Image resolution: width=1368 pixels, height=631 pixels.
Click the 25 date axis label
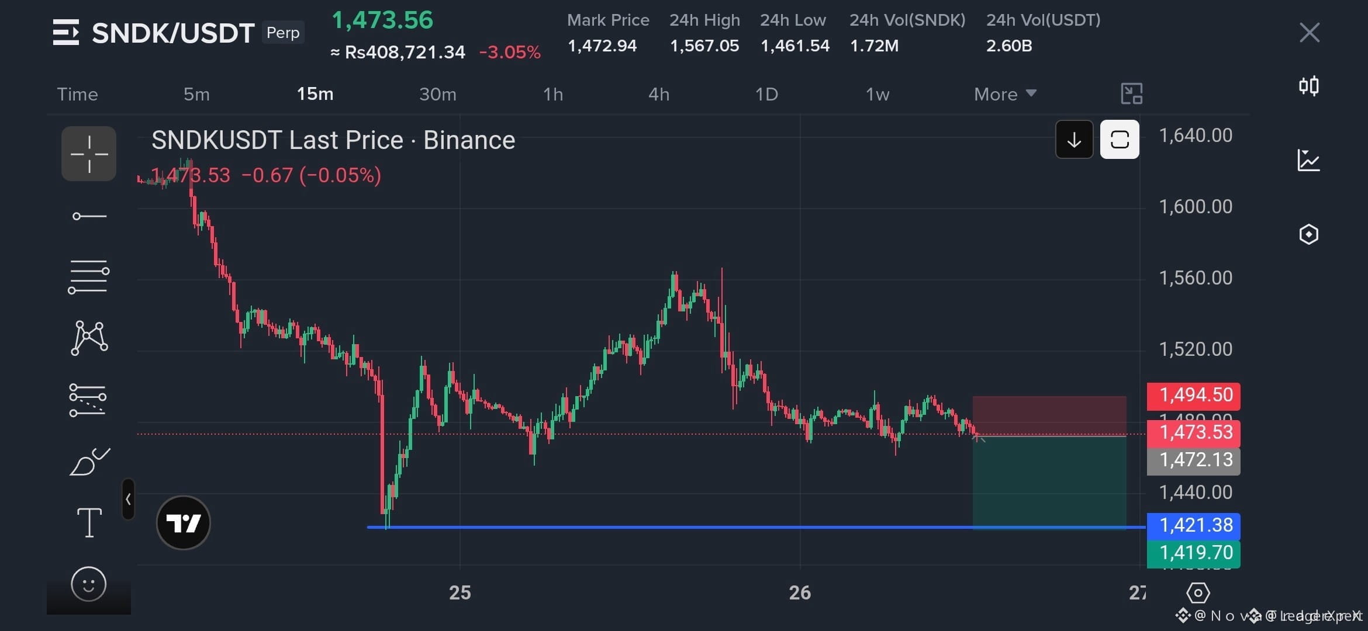tap(460, 593)
